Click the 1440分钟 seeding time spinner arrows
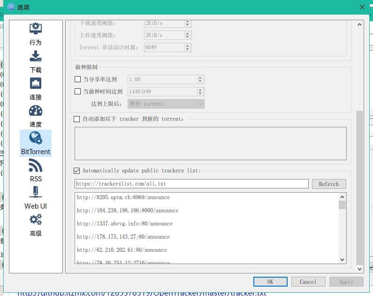This screenshot has height=296, width=373. [200, 92]
